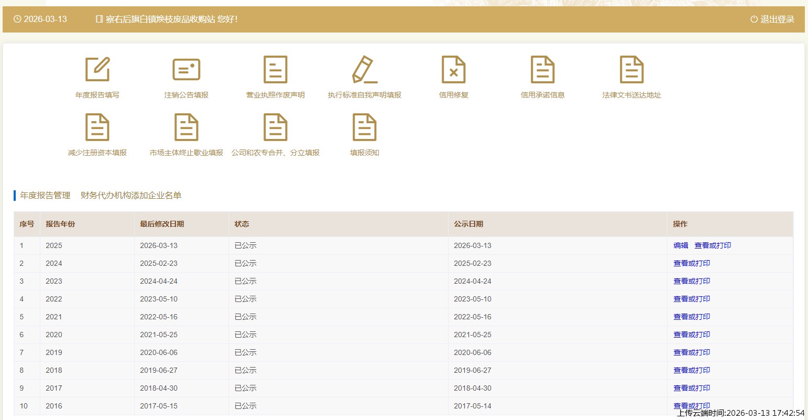Click 退出登录 to log out
This screenshot has width=808, height=420.
(x=772, y=19)
